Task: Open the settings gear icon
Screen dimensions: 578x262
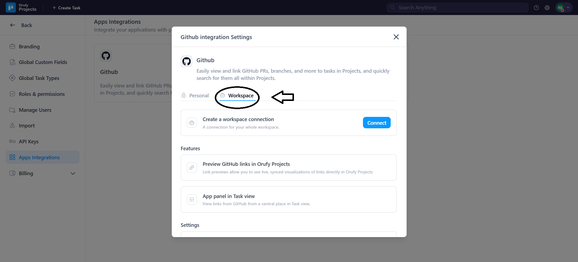Action: [547, 8]
